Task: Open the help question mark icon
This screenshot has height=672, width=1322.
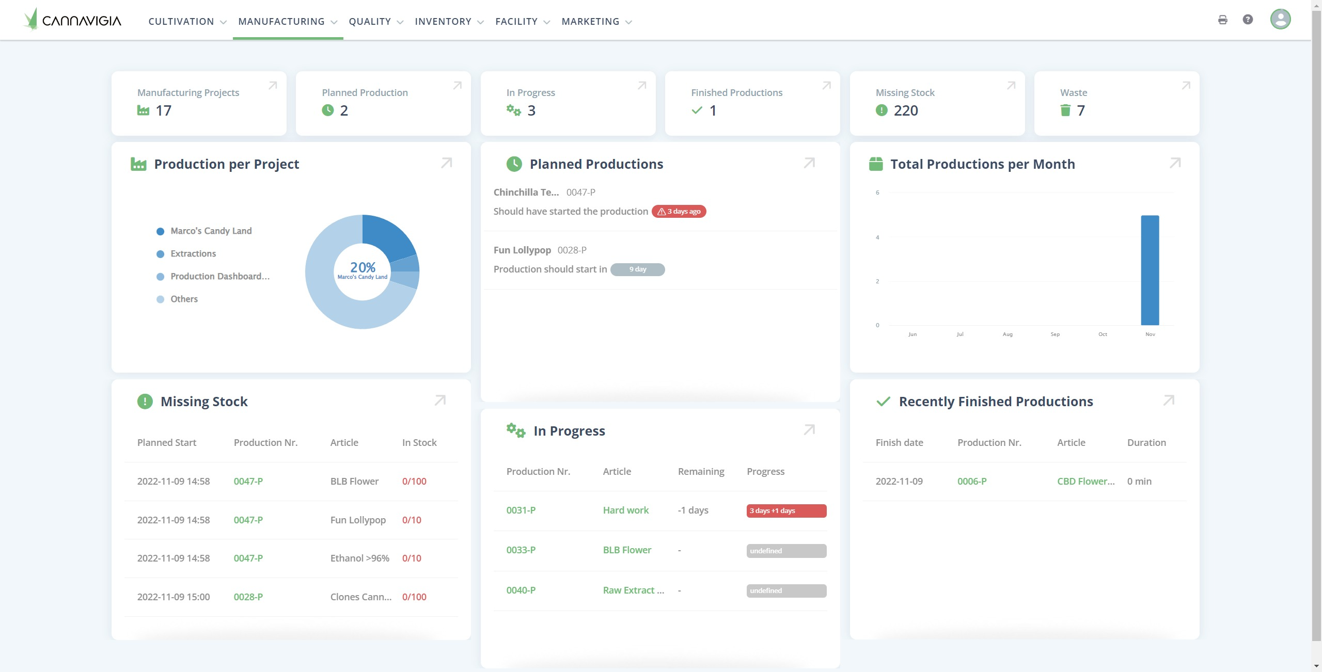Action: pos(1248,20)
